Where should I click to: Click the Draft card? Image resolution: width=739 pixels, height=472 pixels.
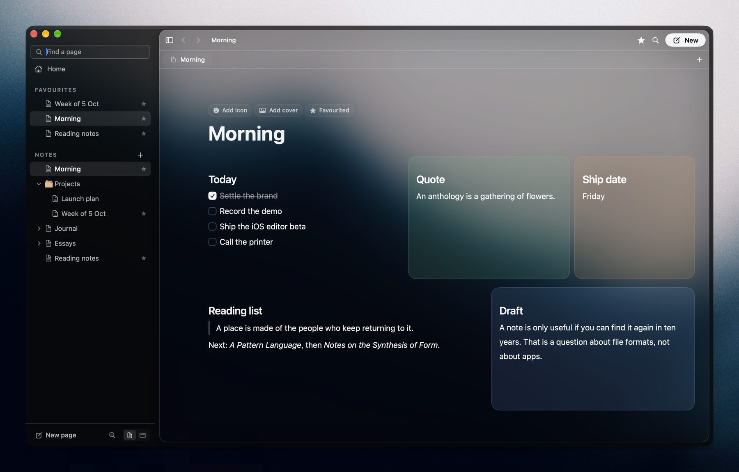click(x=593, y=349)
